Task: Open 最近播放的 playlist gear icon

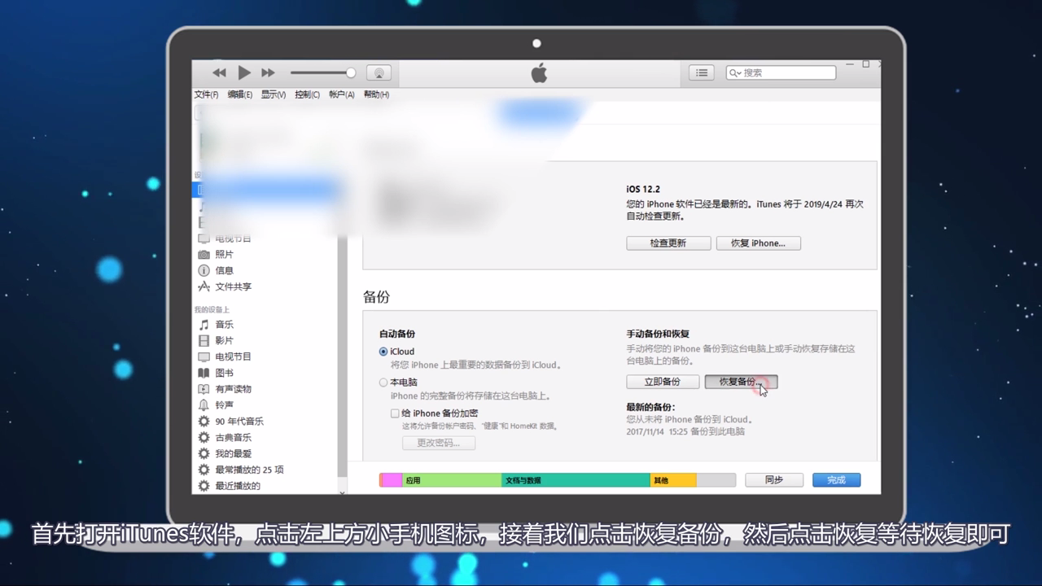Action: (204, 486)
